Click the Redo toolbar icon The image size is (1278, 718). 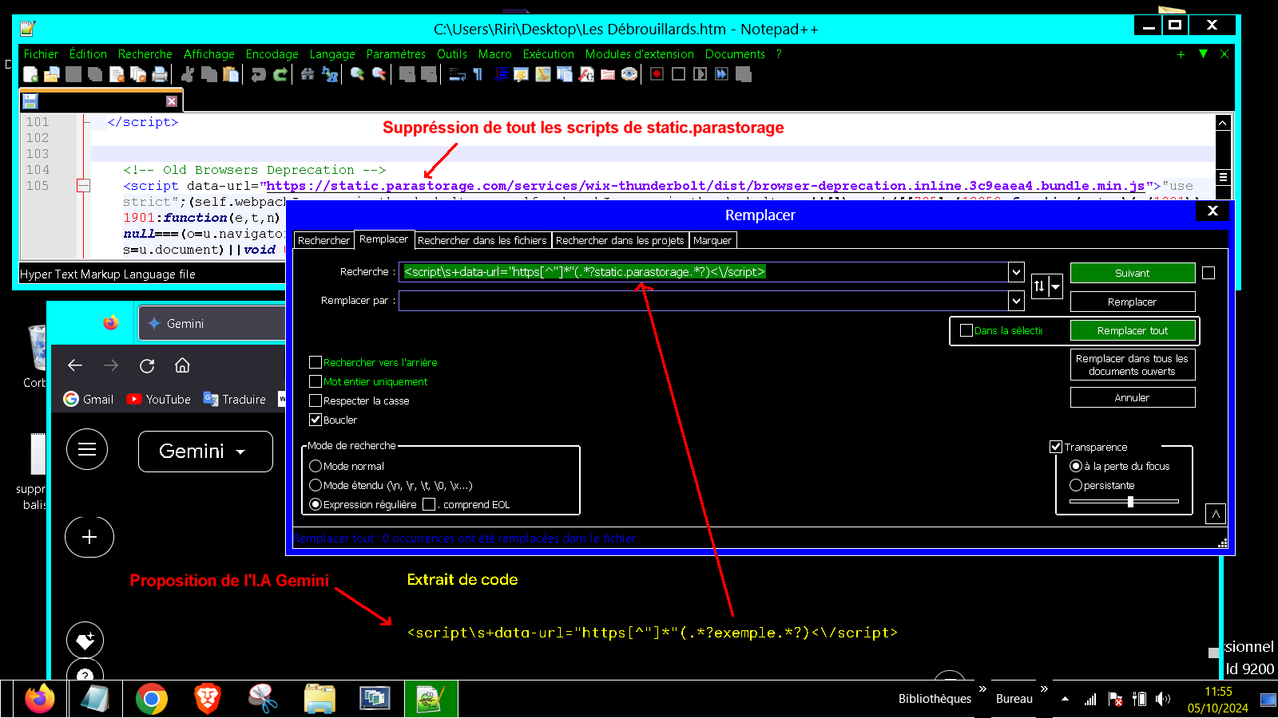[x=280, y=74]
